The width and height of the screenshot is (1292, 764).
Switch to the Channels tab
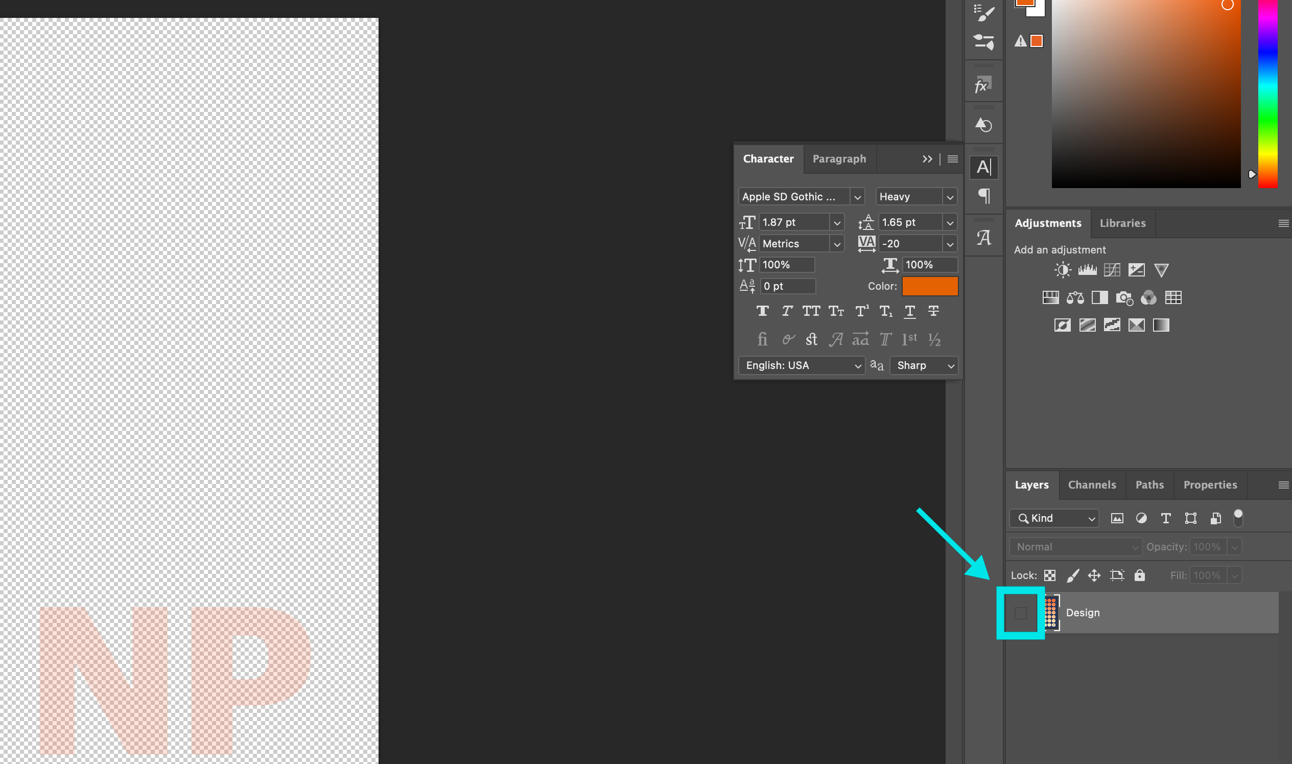(1091, 484)
